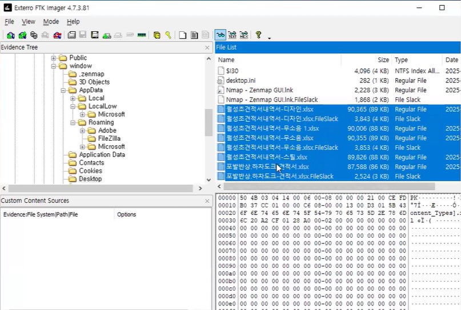
Task: Select 월성초견적서내역서-디자인.xlsx file
Action: click(270, 109)
